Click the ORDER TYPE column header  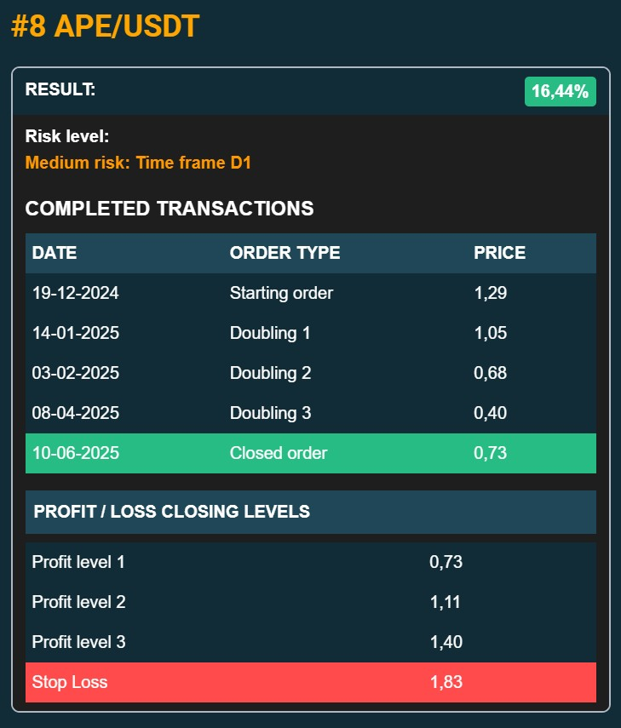click(285, 253)
